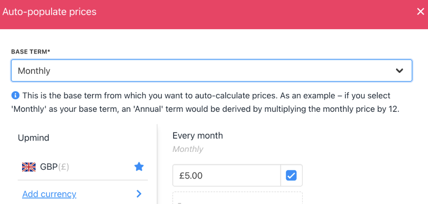
Task: Click the Auto-populate prices dialog title
Action: click(49, 12)
